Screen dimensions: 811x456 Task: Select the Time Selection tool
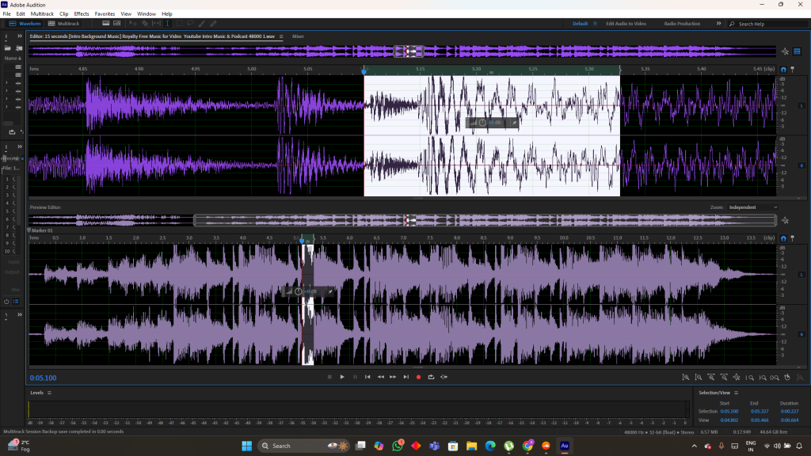pos(167,24)
